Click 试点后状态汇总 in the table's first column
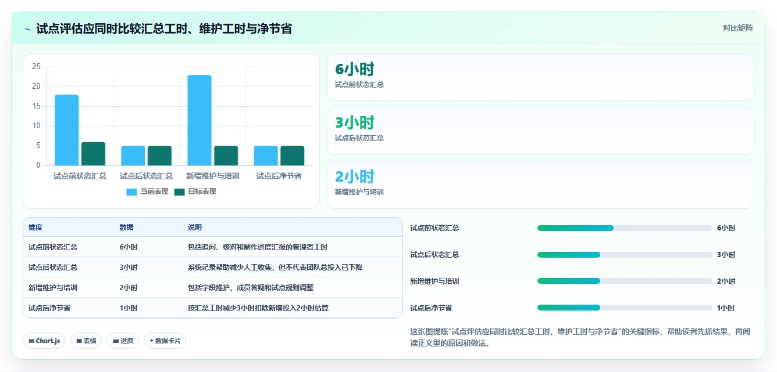Screen dimensions: 777x372 pos(53,268)
